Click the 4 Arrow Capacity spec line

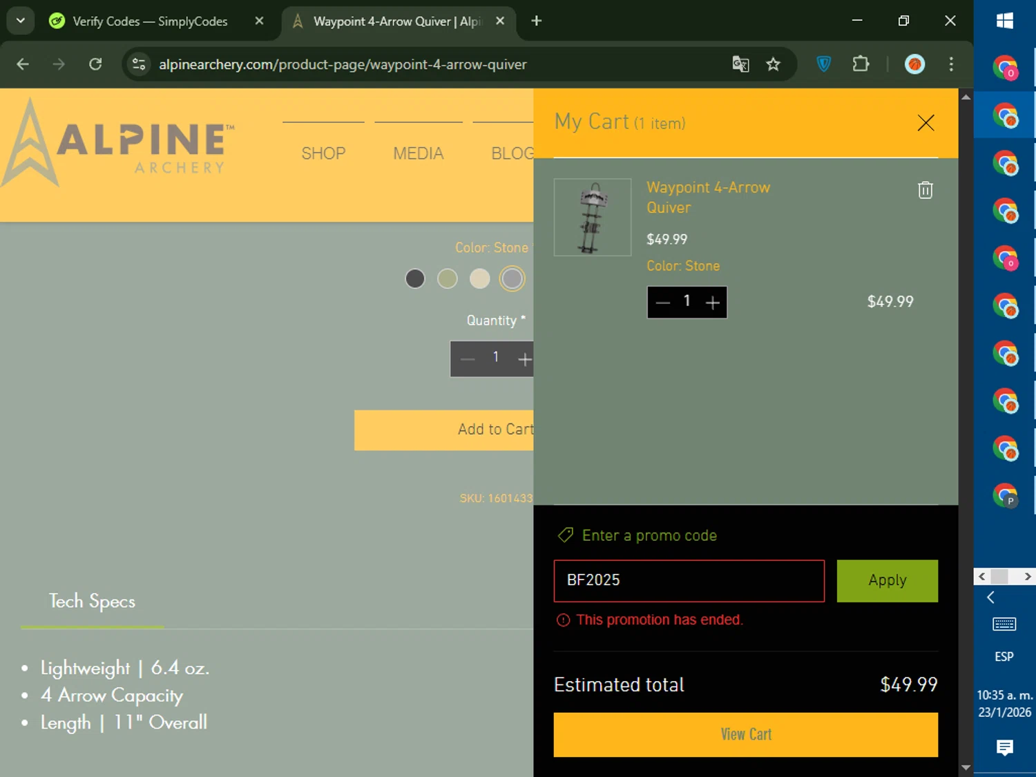112,696
